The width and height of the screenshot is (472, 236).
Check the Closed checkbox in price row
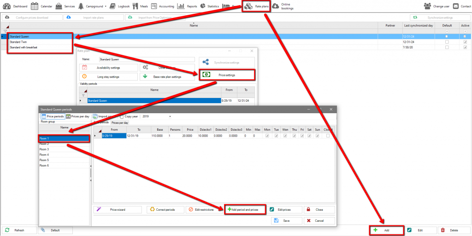(328, 136)
